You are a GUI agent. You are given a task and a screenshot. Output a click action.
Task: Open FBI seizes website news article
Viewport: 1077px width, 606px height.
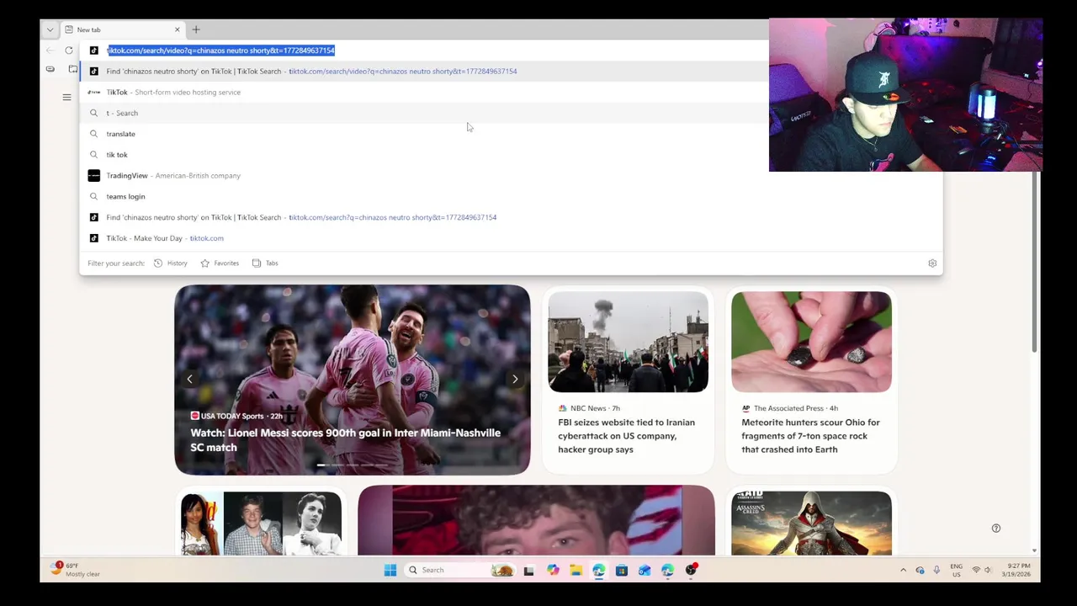[626, 436]
